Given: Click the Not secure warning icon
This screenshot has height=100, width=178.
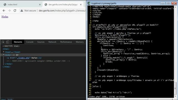Looking at the screenshot, I should click(22, 11).
